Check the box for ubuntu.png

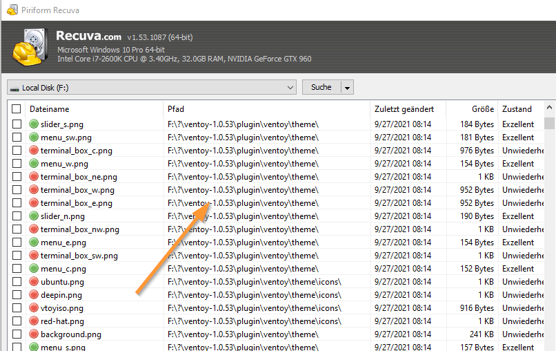click(x=17, y=282)
